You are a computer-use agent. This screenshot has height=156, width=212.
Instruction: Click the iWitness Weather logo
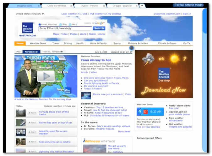click(x=99, y=141)
